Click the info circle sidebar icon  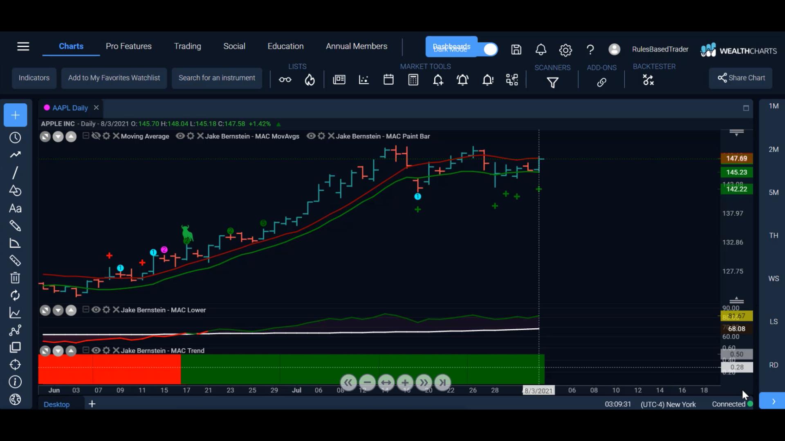tap(15, 382)
